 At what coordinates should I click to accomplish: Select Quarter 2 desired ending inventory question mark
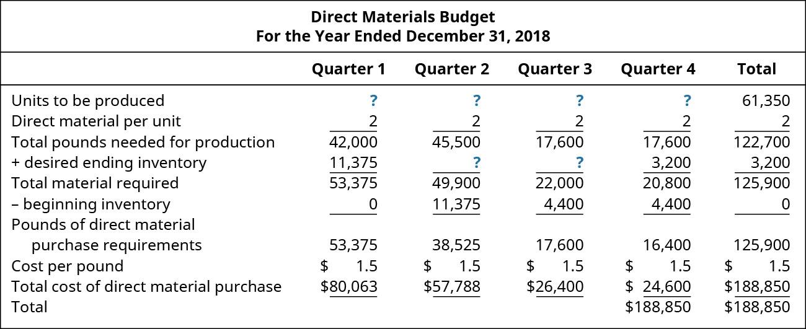coord(476,163)
